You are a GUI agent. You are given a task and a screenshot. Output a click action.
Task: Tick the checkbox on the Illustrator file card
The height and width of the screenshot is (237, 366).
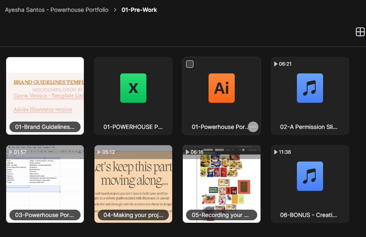click(x=190, y=64)
